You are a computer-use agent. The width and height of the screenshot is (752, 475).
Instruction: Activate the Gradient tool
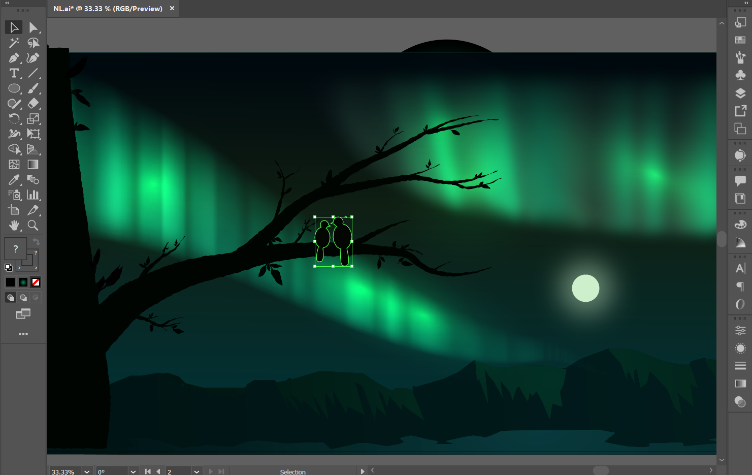(33, 165)
